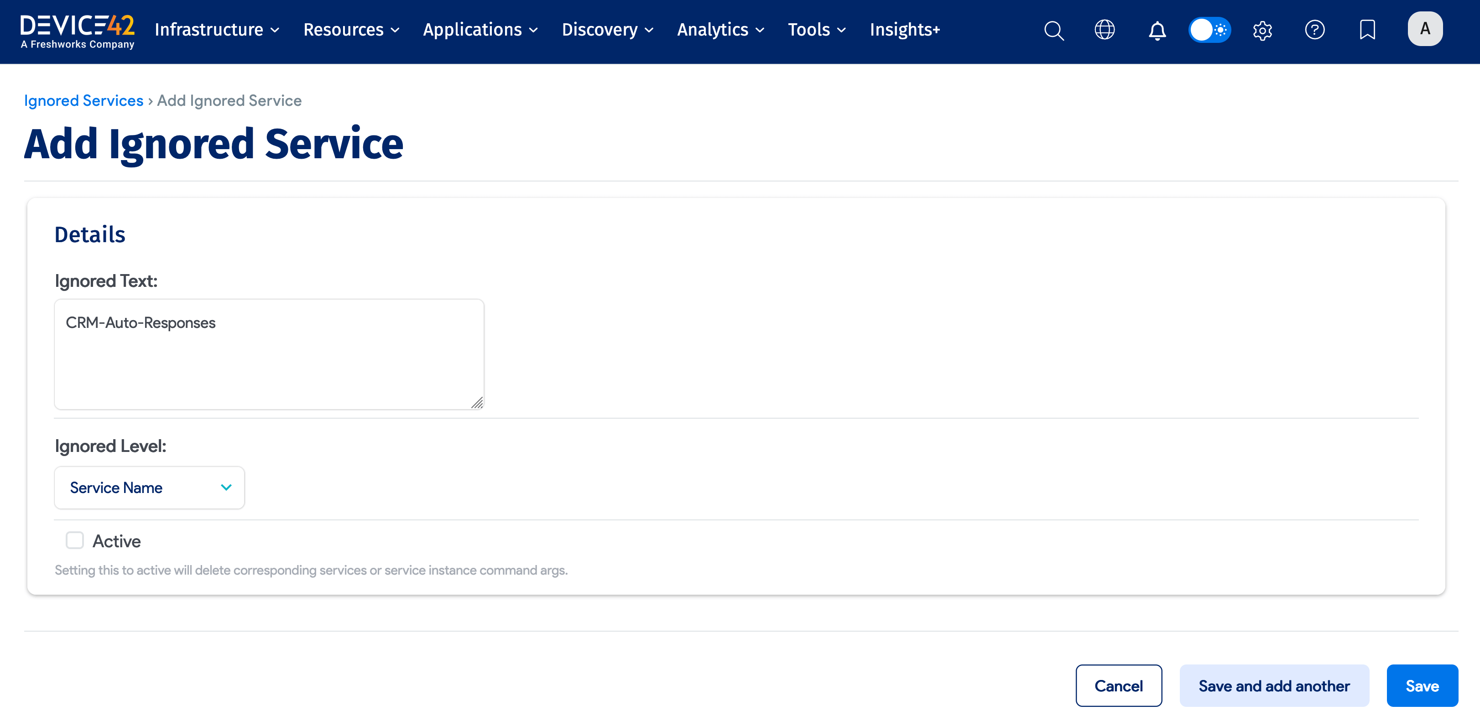
Task: Click inside the Ignored Text field
Action: (x=268, y=354)
